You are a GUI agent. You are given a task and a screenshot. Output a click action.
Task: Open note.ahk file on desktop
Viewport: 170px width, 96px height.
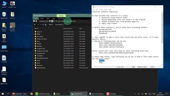(4, 59)
